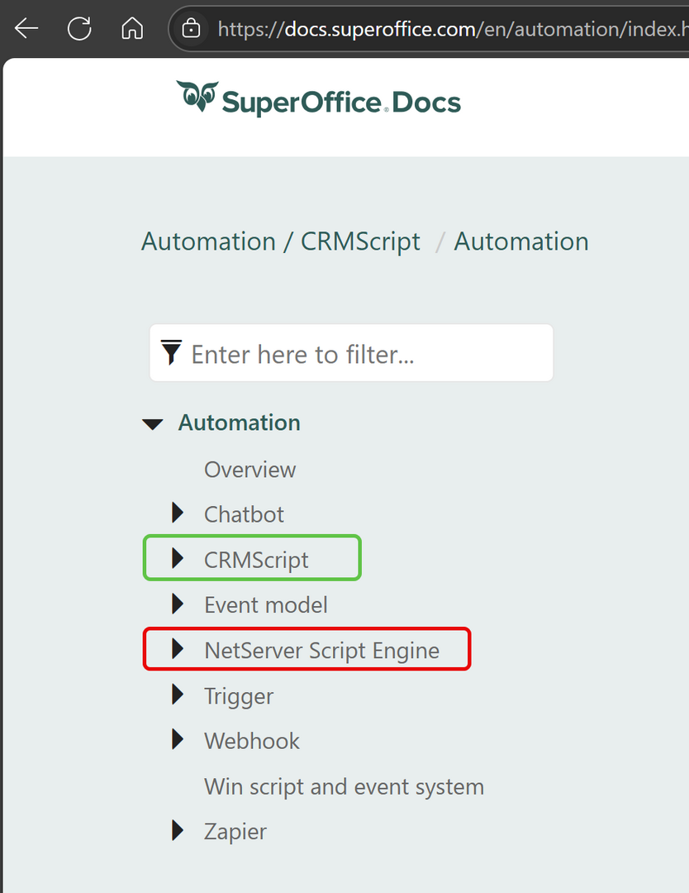Image resolution: width=689 pixels, height=893 pixels.
Task: Click the SuperOffice owl logo
Action: point(197,96)
